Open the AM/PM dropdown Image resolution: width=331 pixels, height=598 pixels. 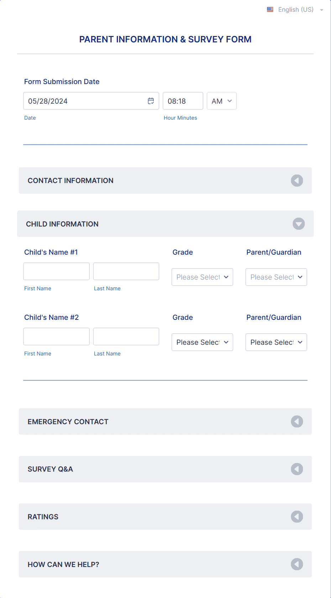pos(221,101)
